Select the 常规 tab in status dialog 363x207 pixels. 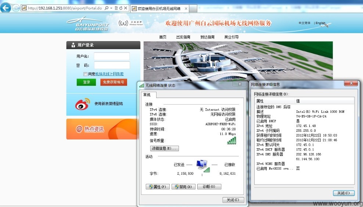click(147, 95)
